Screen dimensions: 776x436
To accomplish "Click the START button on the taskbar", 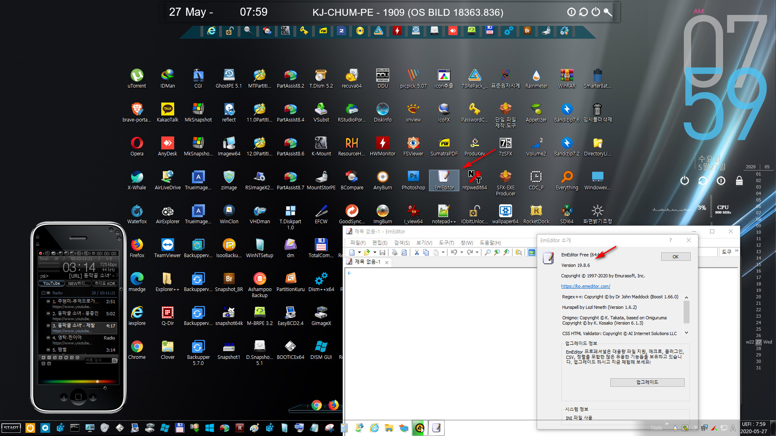I will [11, 428].
